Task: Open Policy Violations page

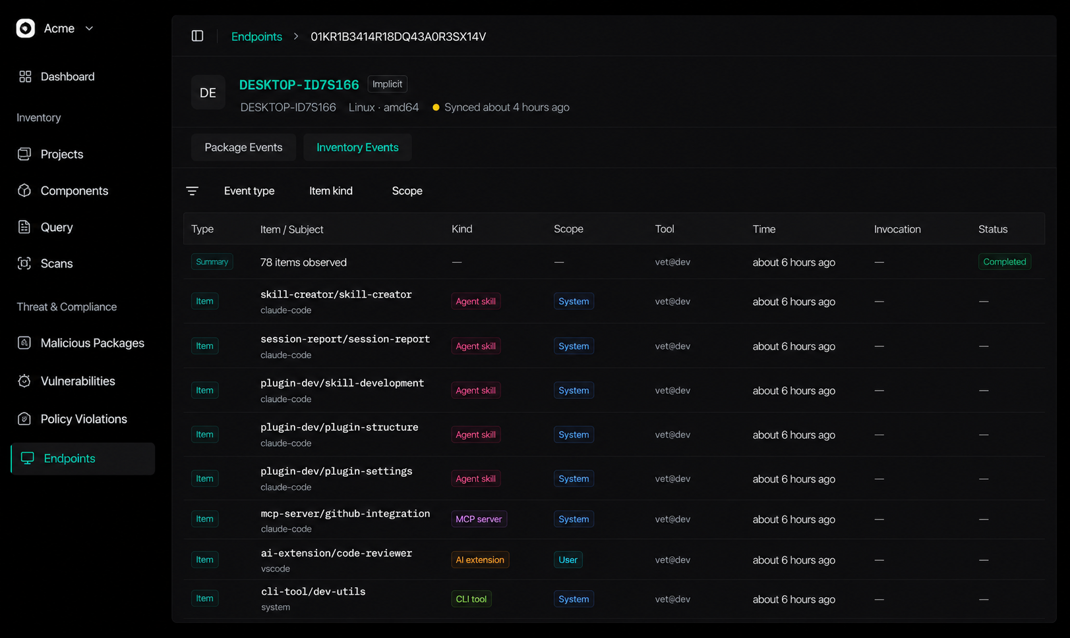Action: pyautogui.click(x=84, y=419)
